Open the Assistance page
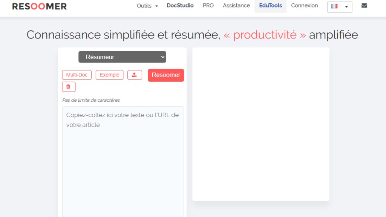Screen dimensions: 386x217 (x=236, y=6)
